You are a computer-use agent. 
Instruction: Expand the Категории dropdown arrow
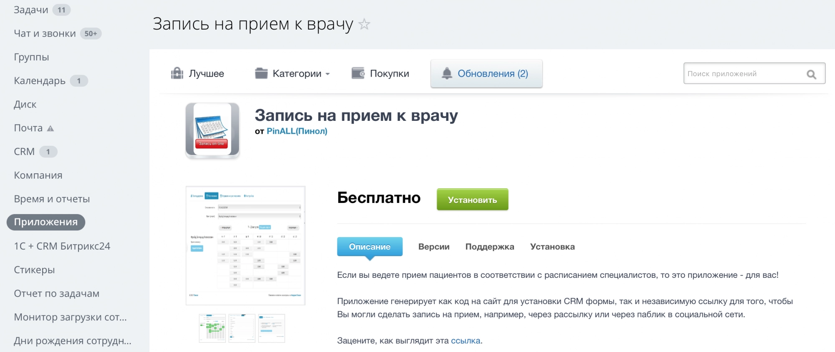[x=328, y=74]
